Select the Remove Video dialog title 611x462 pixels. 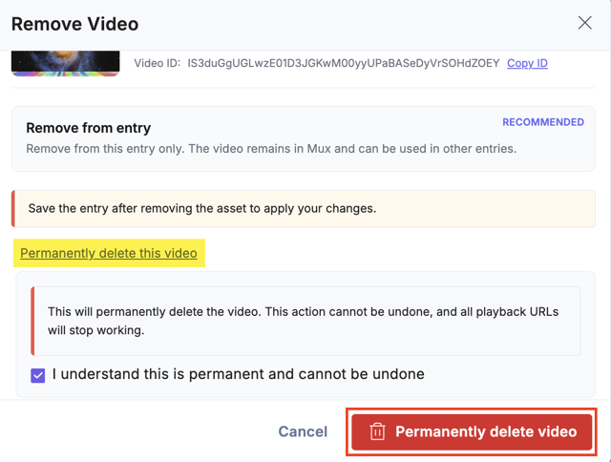(74, 24)
